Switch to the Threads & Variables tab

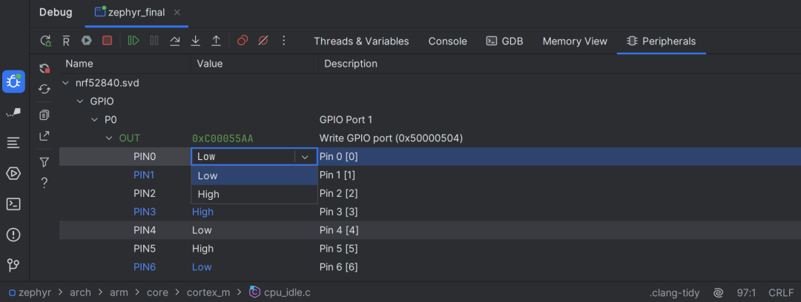tap(361, 41)
